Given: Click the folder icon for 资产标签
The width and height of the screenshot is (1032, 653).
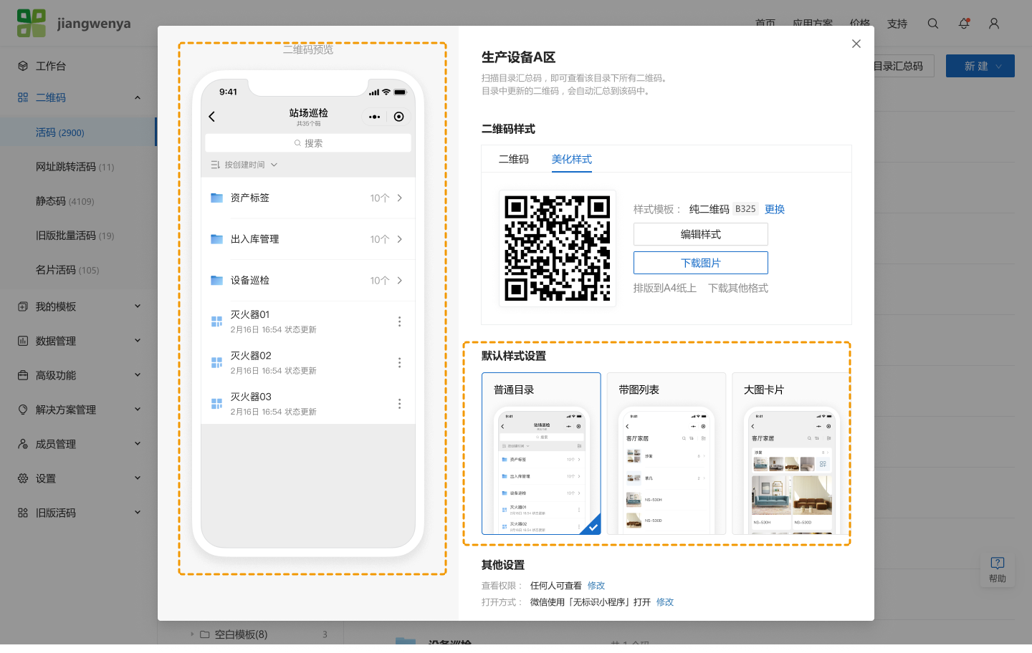Looking at the screenshot, I should click(216, 198).
